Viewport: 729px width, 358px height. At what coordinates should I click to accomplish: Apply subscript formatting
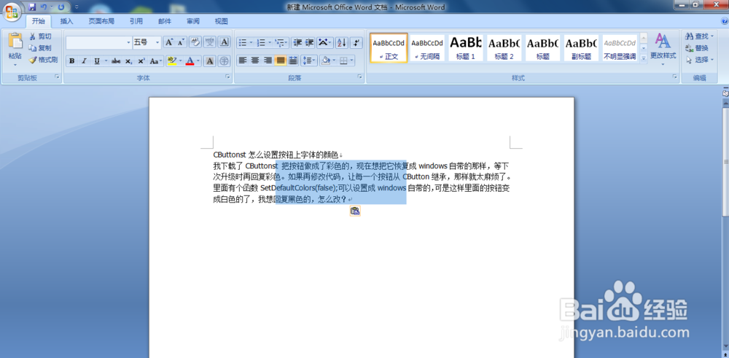pyautogui.click(x=128, y=61)
